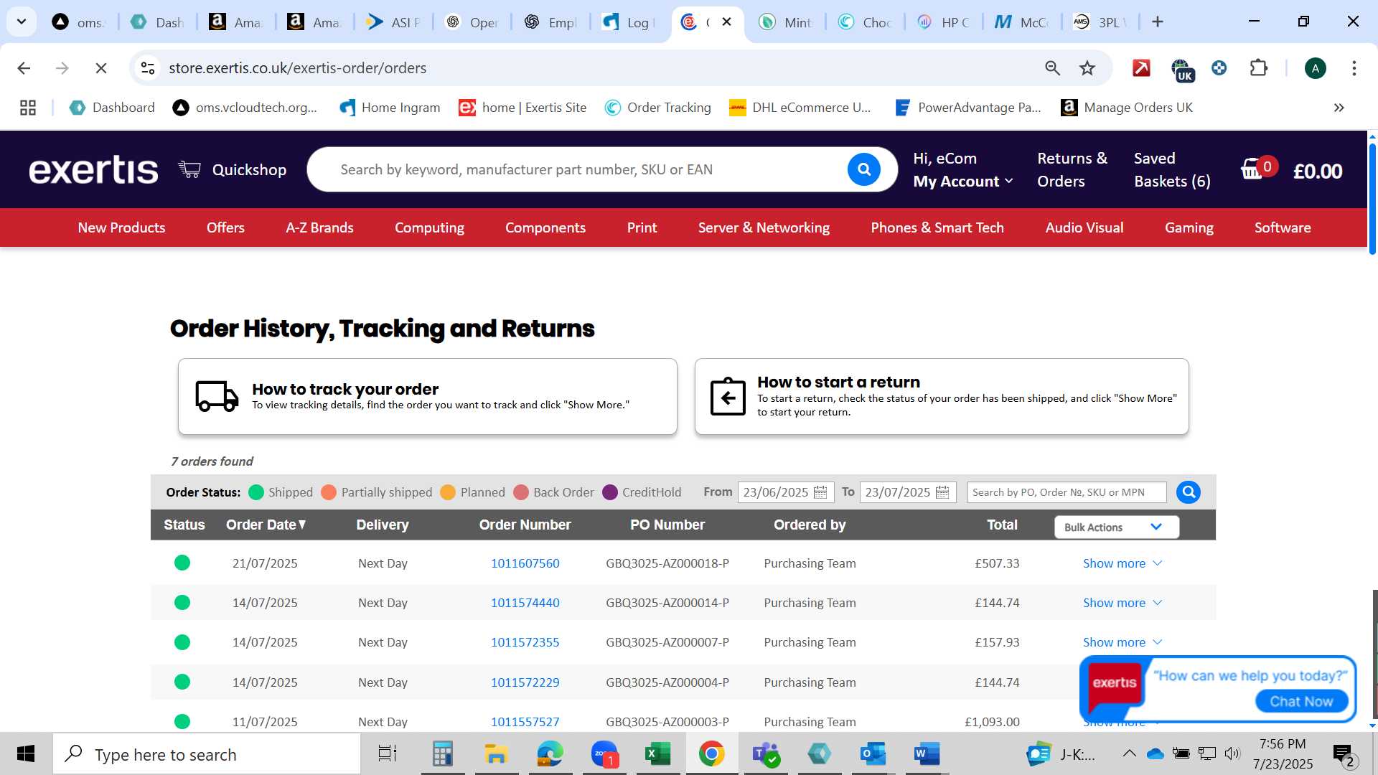Open the Bulk Actions dropdown
1378x775 pixels.
point(1116,527)
